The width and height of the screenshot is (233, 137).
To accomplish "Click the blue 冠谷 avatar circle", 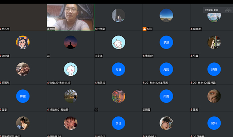I will pos(118,69).
